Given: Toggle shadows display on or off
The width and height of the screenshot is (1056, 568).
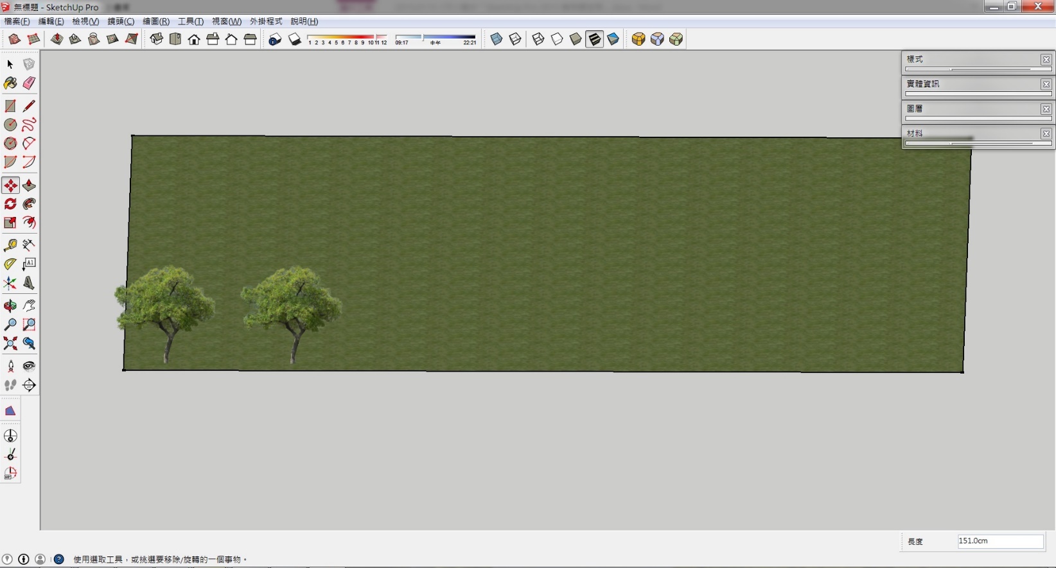Looking at the screenshot, I should pos(294,39).
